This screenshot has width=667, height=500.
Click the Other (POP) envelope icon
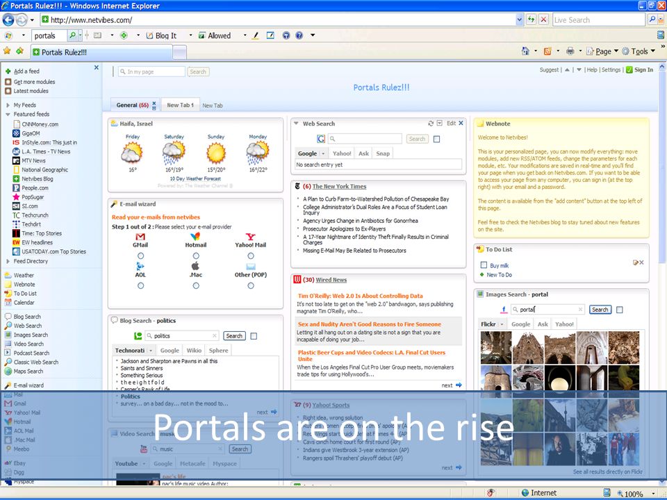tap(251, 267)
